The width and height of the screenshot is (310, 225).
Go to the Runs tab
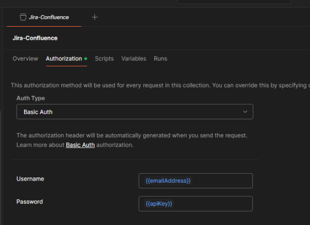point(161,59)
